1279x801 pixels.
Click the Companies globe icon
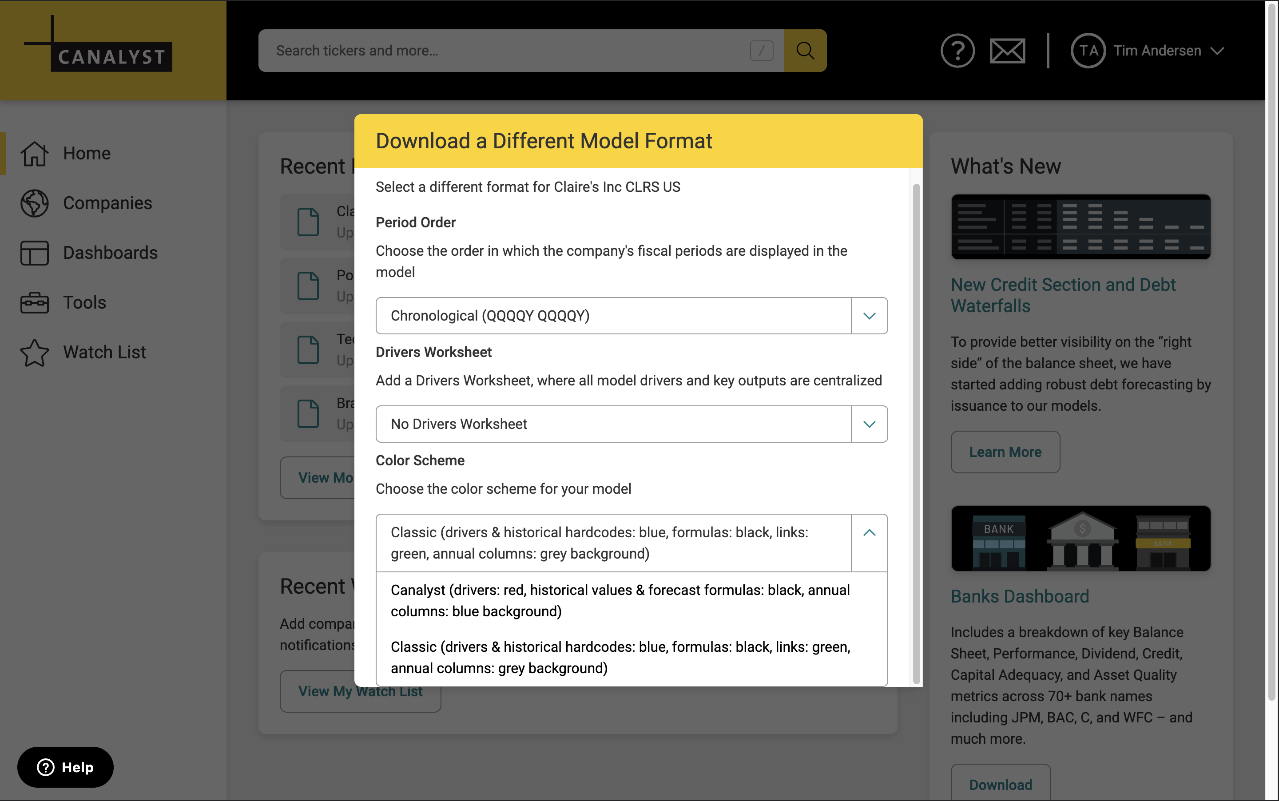click(35, 203)
